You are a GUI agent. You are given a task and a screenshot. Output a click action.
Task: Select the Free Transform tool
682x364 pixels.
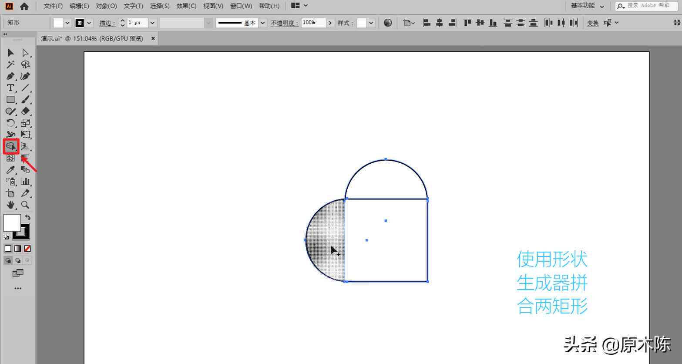(26, 135)
